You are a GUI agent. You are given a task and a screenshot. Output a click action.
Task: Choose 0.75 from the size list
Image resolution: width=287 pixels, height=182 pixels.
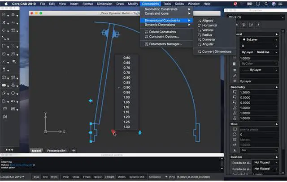click(x=126, y=72)
